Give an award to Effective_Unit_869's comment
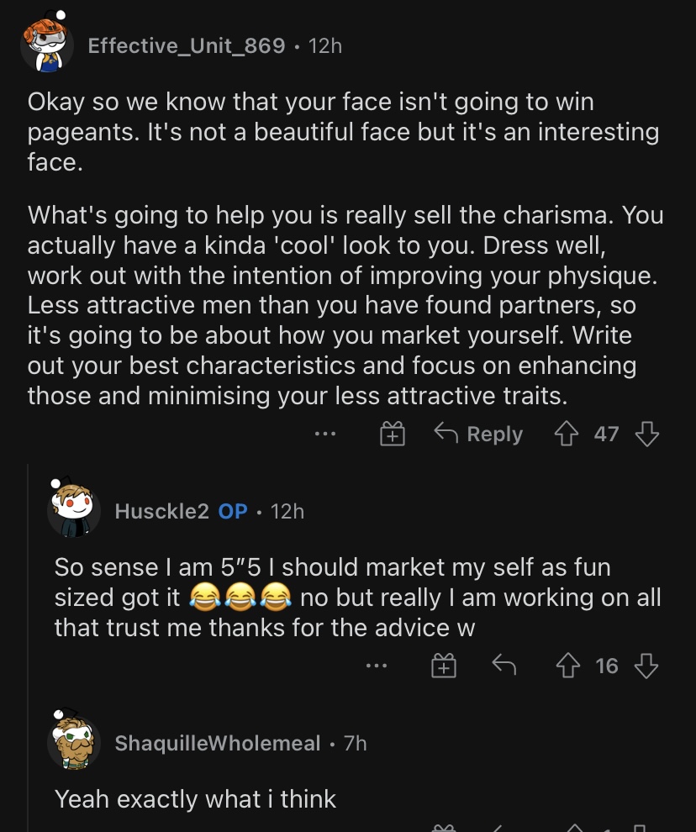696x832 pixels. [x=393, y=434]
